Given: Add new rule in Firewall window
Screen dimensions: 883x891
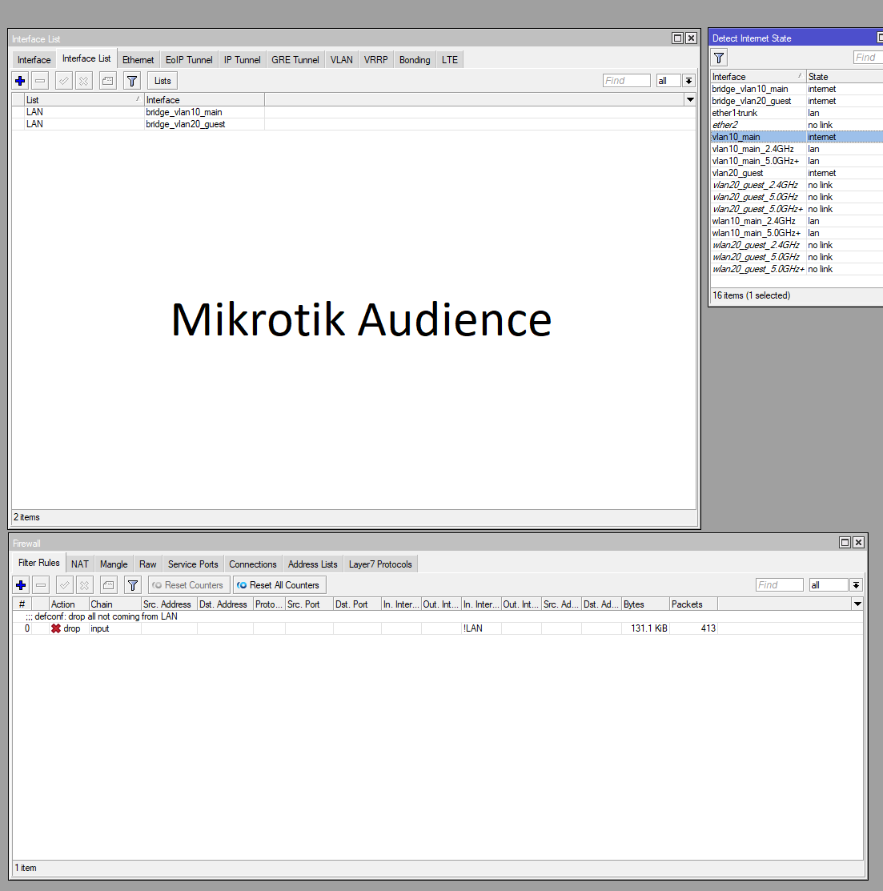Looking at the screenshot, I should pos(21,584).
